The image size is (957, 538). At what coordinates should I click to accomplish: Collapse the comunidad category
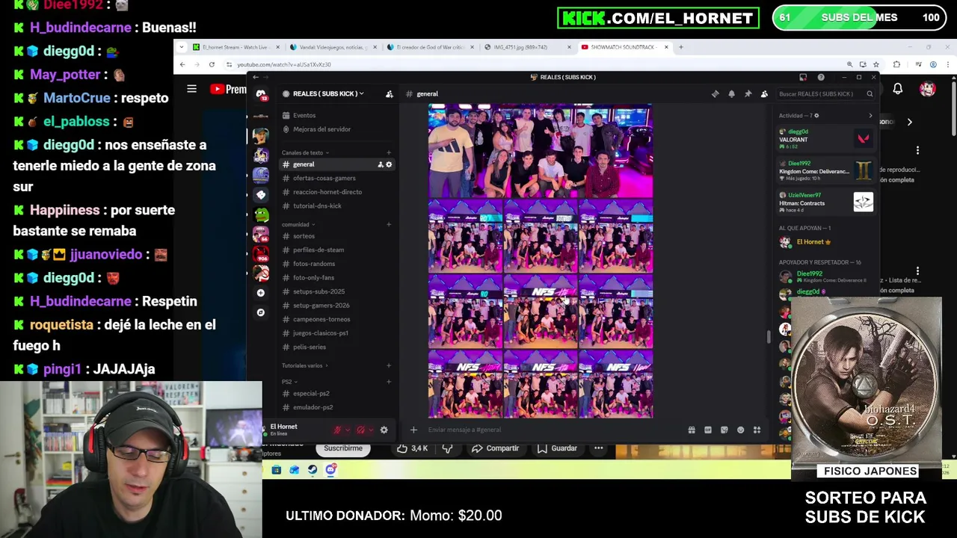click(298, 224)
